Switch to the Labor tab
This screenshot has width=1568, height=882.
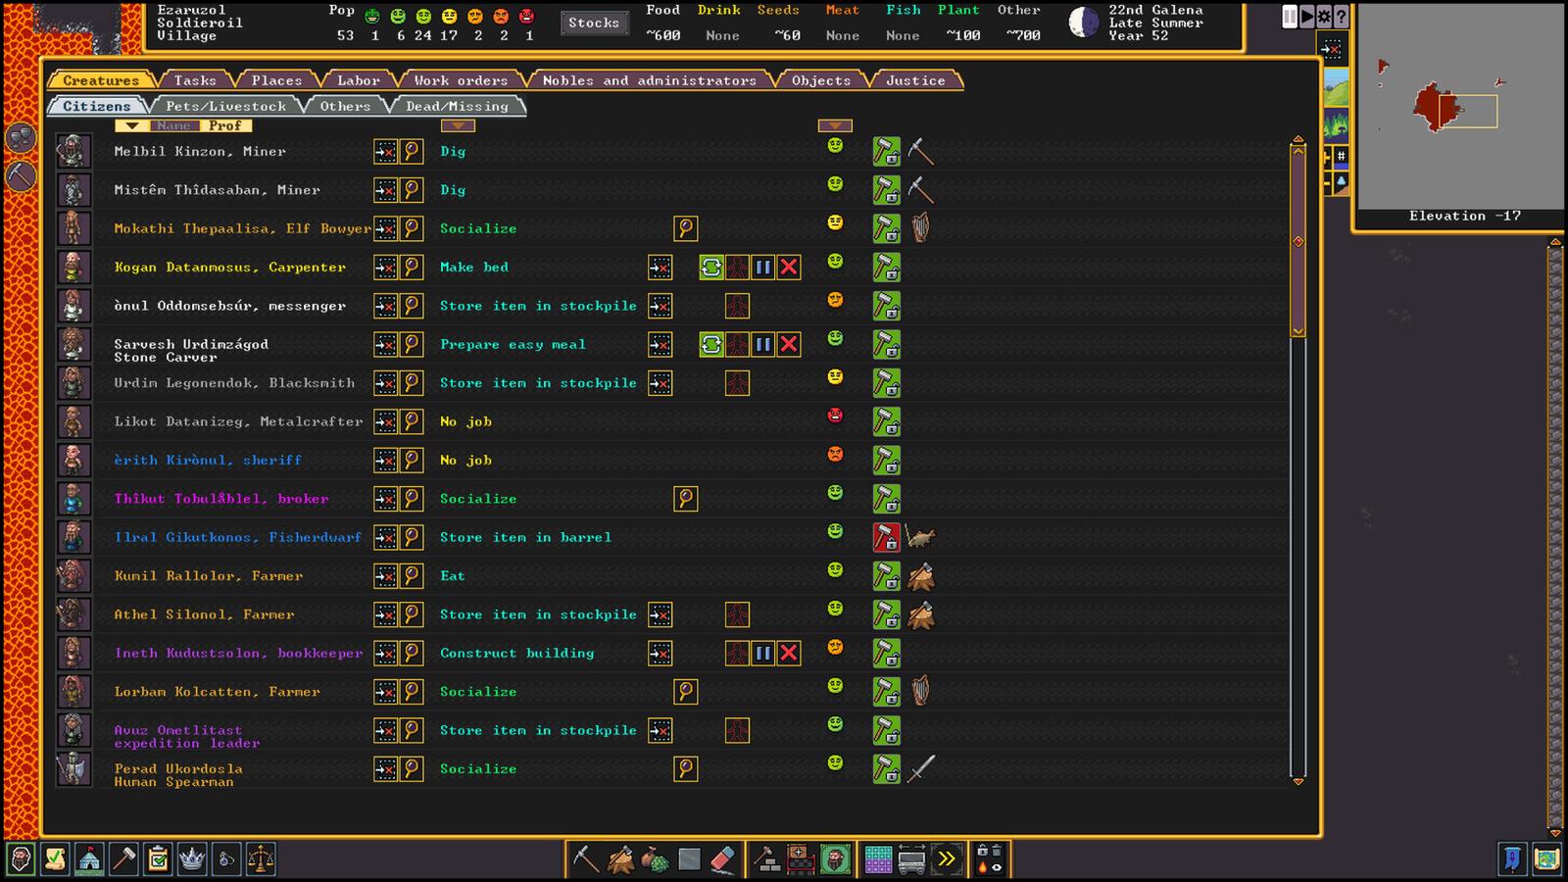[x=359, y=80]
